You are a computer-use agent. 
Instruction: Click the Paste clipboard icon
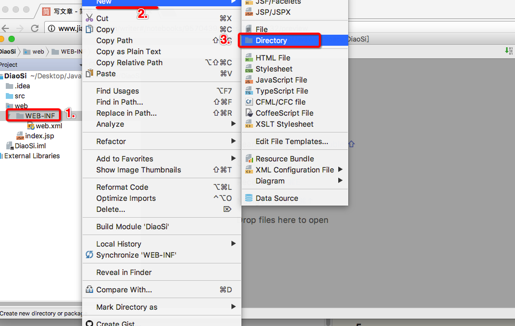coord(89,73)
